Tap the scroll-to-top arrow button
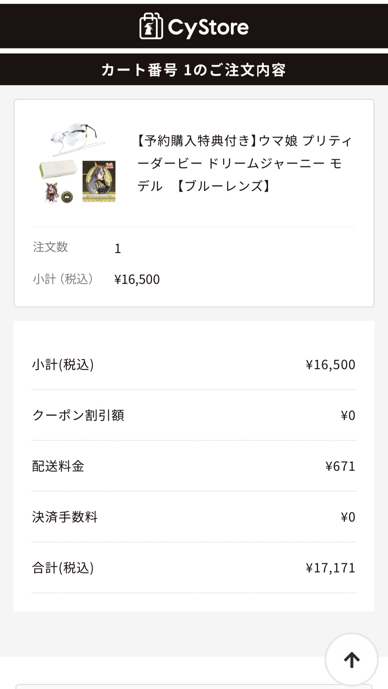The image size is (388, 689). (352, 660)
